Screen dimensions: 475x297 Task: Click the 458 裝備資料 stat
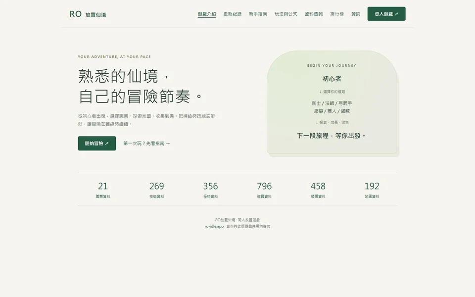click(318, 190)
